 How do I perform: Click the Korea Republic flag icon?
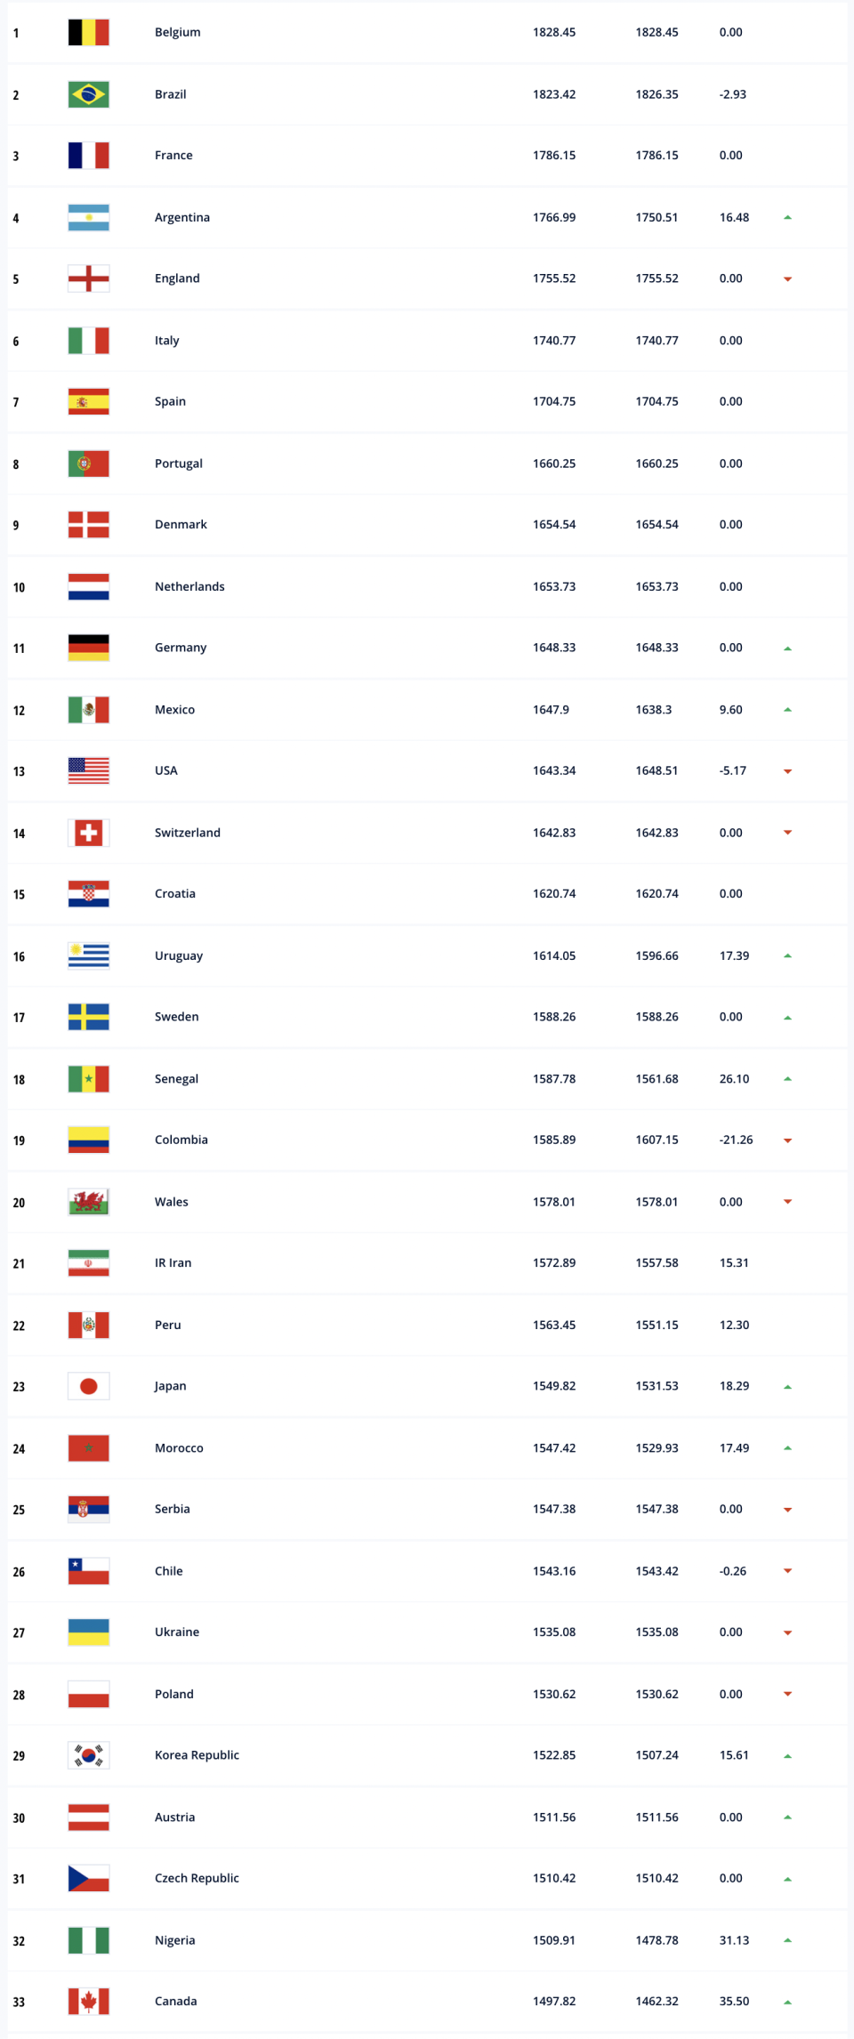tap(88, 1755)
